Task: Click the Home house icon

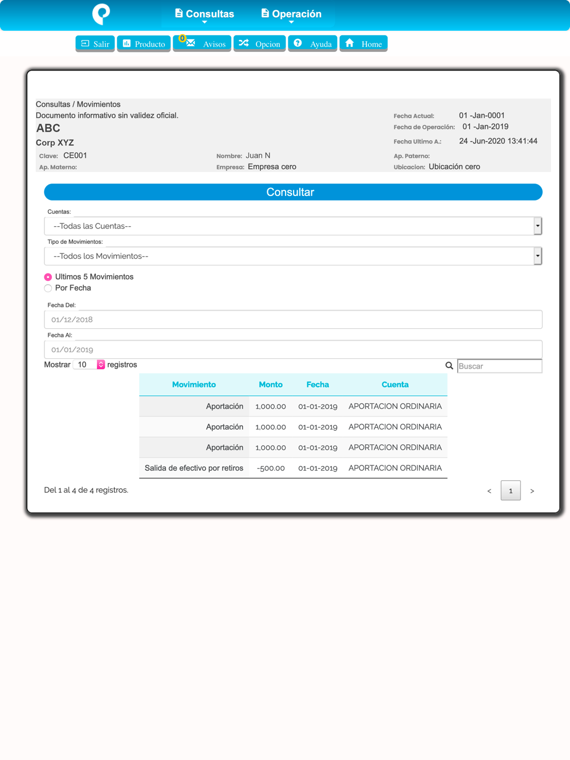Action: click(x=350, y=43)
